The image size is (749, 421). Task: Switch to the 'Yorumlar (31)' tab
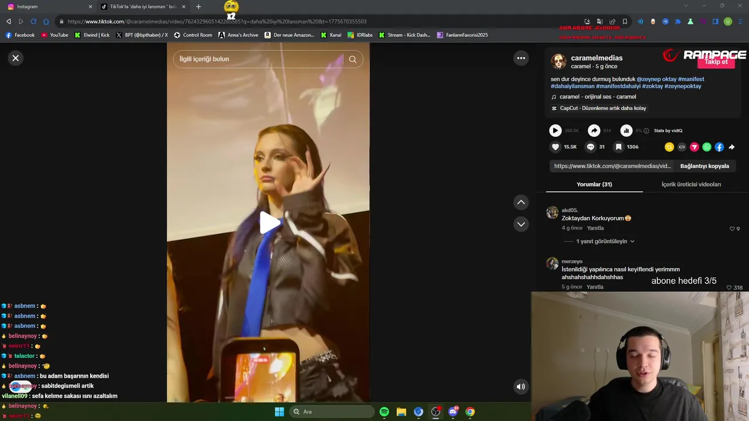(595, 184)
